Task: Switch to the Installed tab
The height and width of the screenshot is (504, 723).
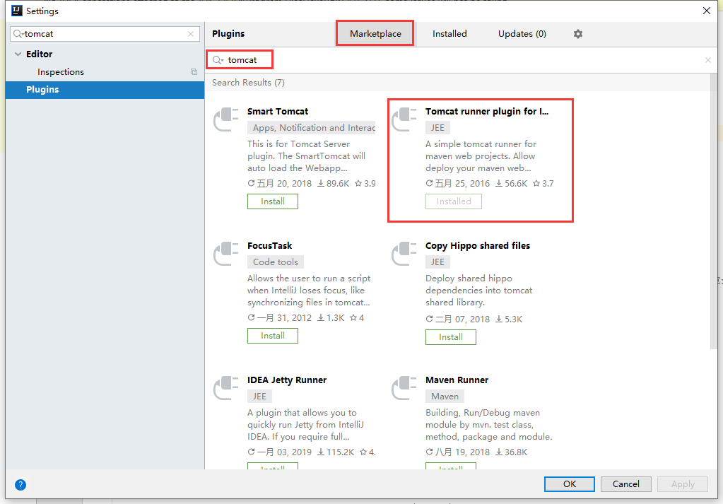Action: coord(449,33)
